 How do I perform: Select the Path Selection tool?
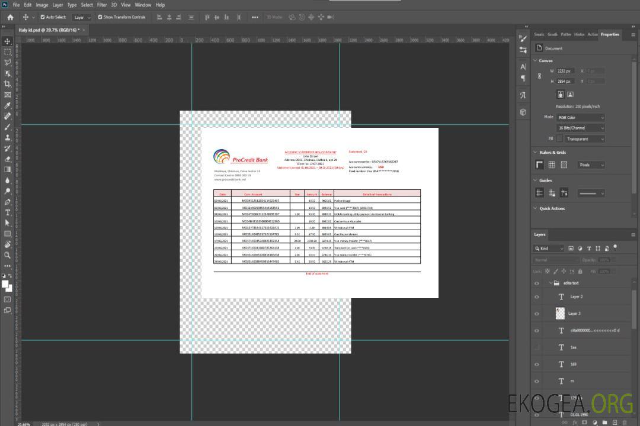click(x=7, y=223)
